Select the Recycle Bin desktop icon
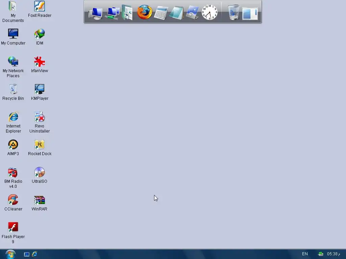Viewport: 346px width, 259px height. coord(13,92)
